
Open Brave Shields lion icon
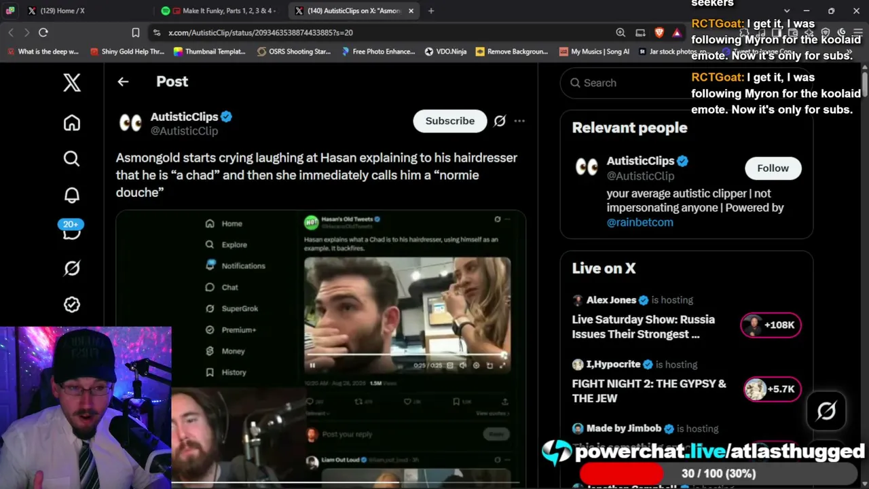pyautogui.click(x=659, y=33)
